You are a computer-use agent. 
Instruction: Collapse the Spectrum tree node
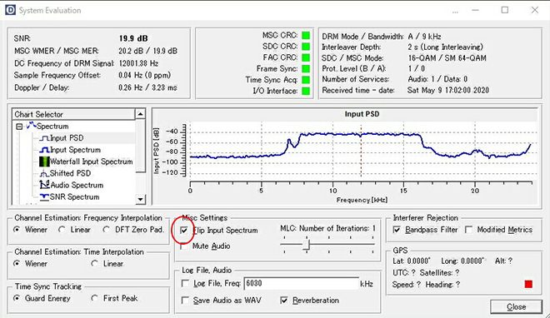(x=19, y=127)
